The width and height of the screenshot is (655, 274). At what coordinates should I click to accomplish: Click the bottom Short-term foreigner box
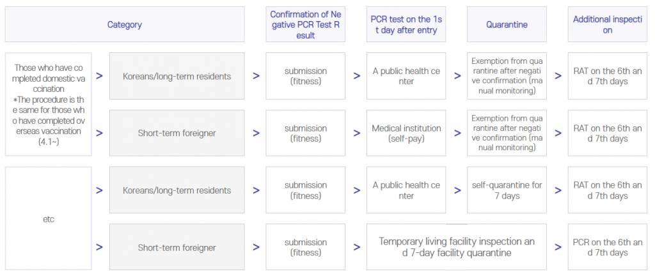[177, 247]
